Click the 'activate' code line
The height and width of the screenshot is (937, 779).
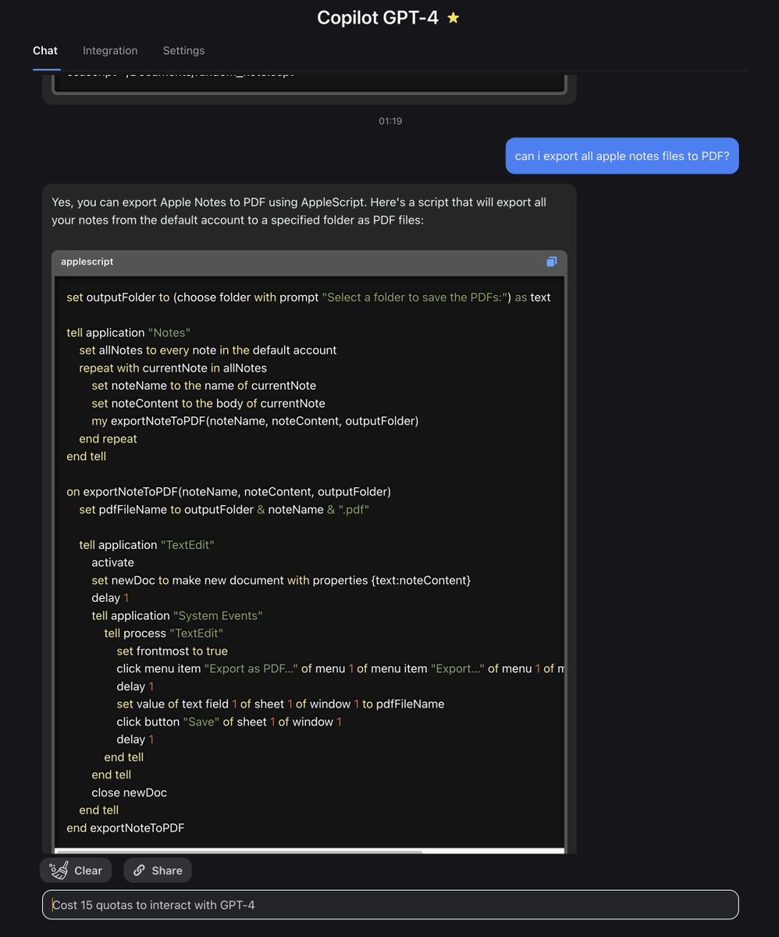coord(112,563)
